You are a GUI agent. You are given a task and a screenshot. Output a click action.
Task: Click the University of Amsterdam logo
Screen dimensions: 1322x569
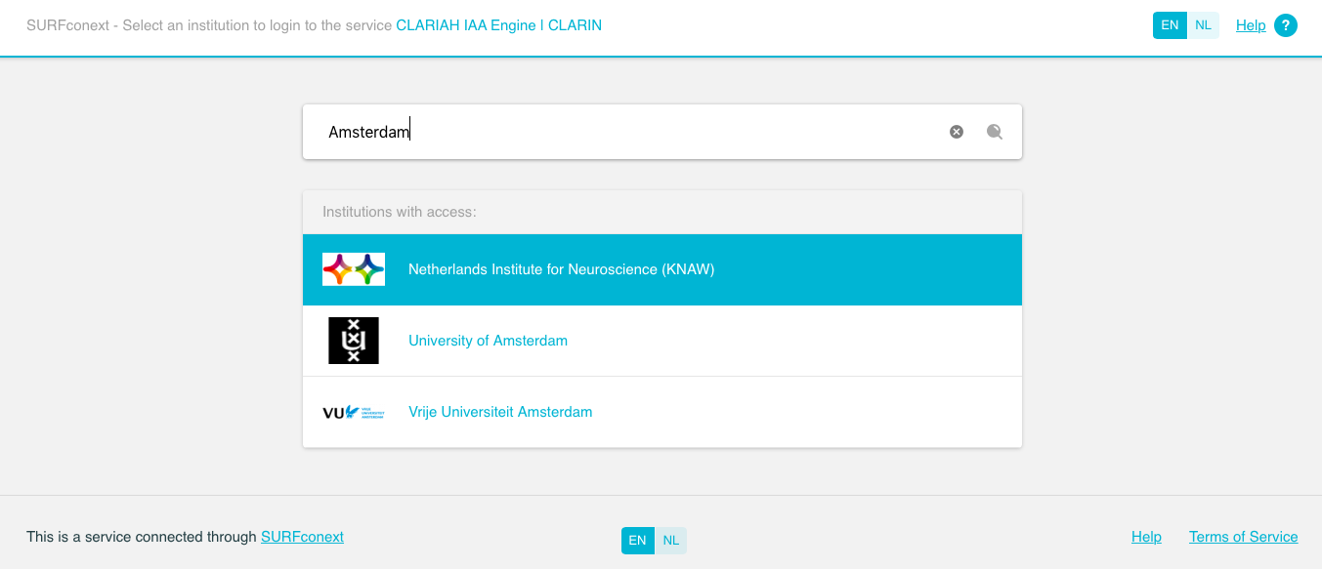354,341
